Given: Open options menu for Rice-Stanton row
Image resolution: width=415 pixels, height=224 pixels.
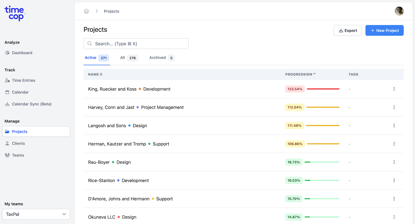Looking at the screenshot, I should coord(394,180).
